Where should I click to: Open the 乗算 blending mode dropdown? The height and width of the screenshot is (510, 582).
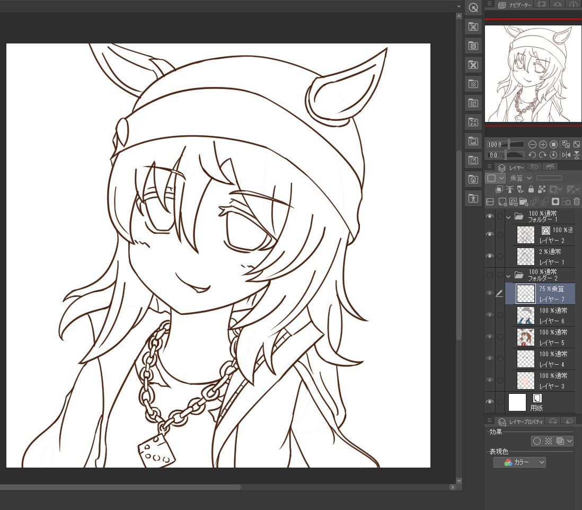tap(521, 178)
